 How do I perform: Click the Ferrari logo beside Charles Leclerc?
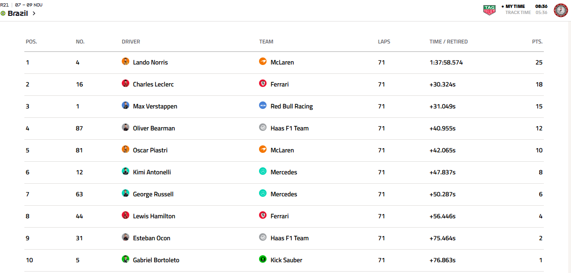(x=263, y=84)
